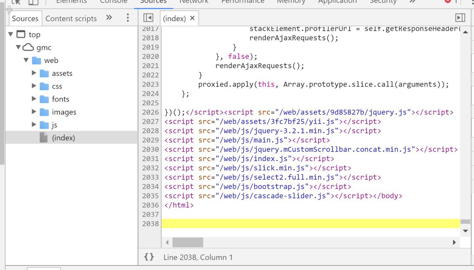
Task: Open the Memory panel tab
Action: coord(291,2)
